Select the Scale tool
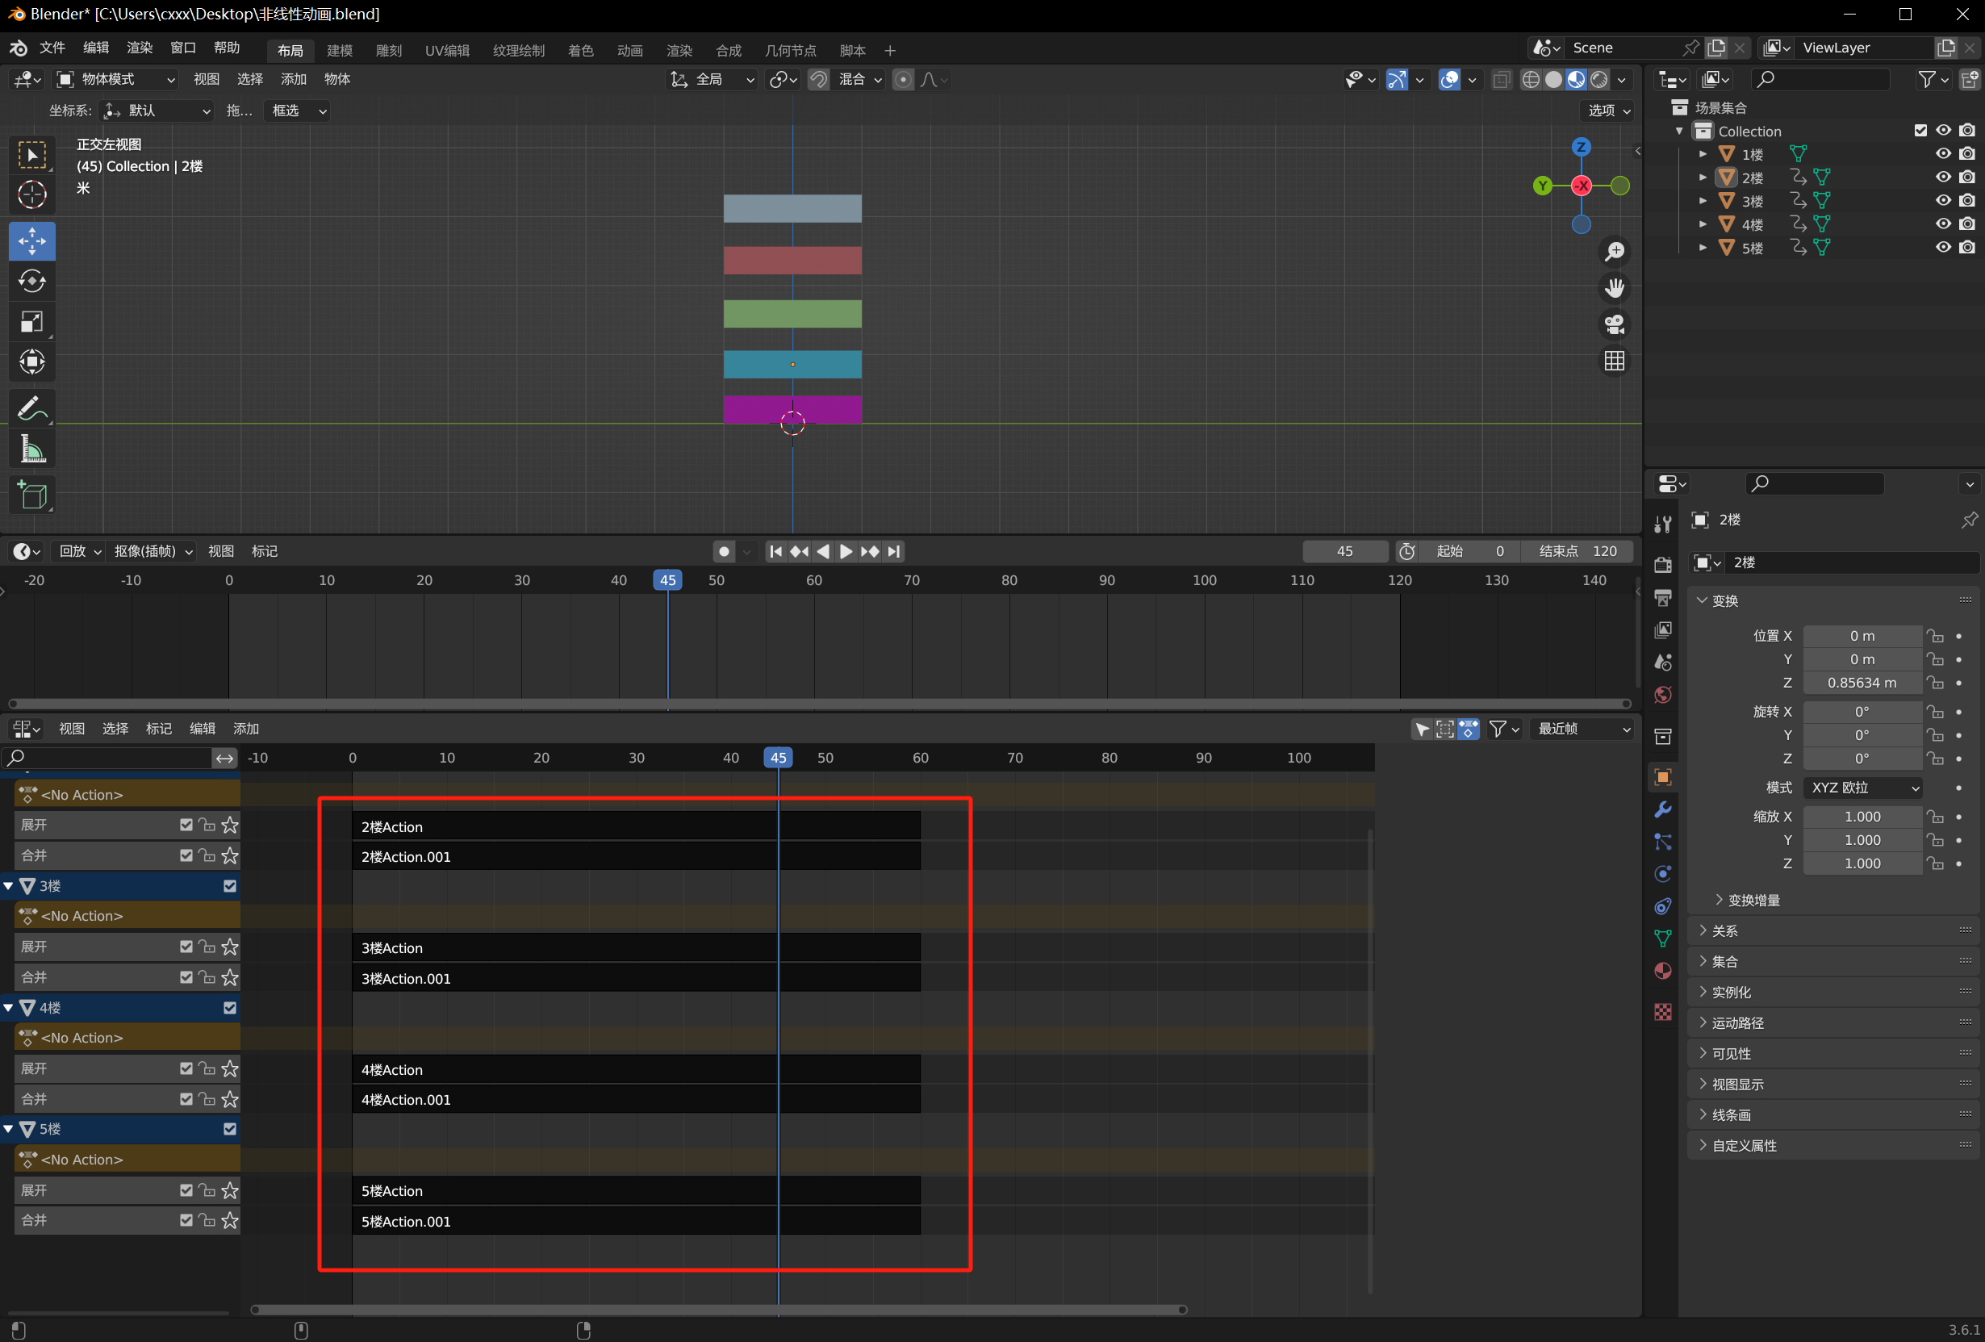 pos(31,322)
